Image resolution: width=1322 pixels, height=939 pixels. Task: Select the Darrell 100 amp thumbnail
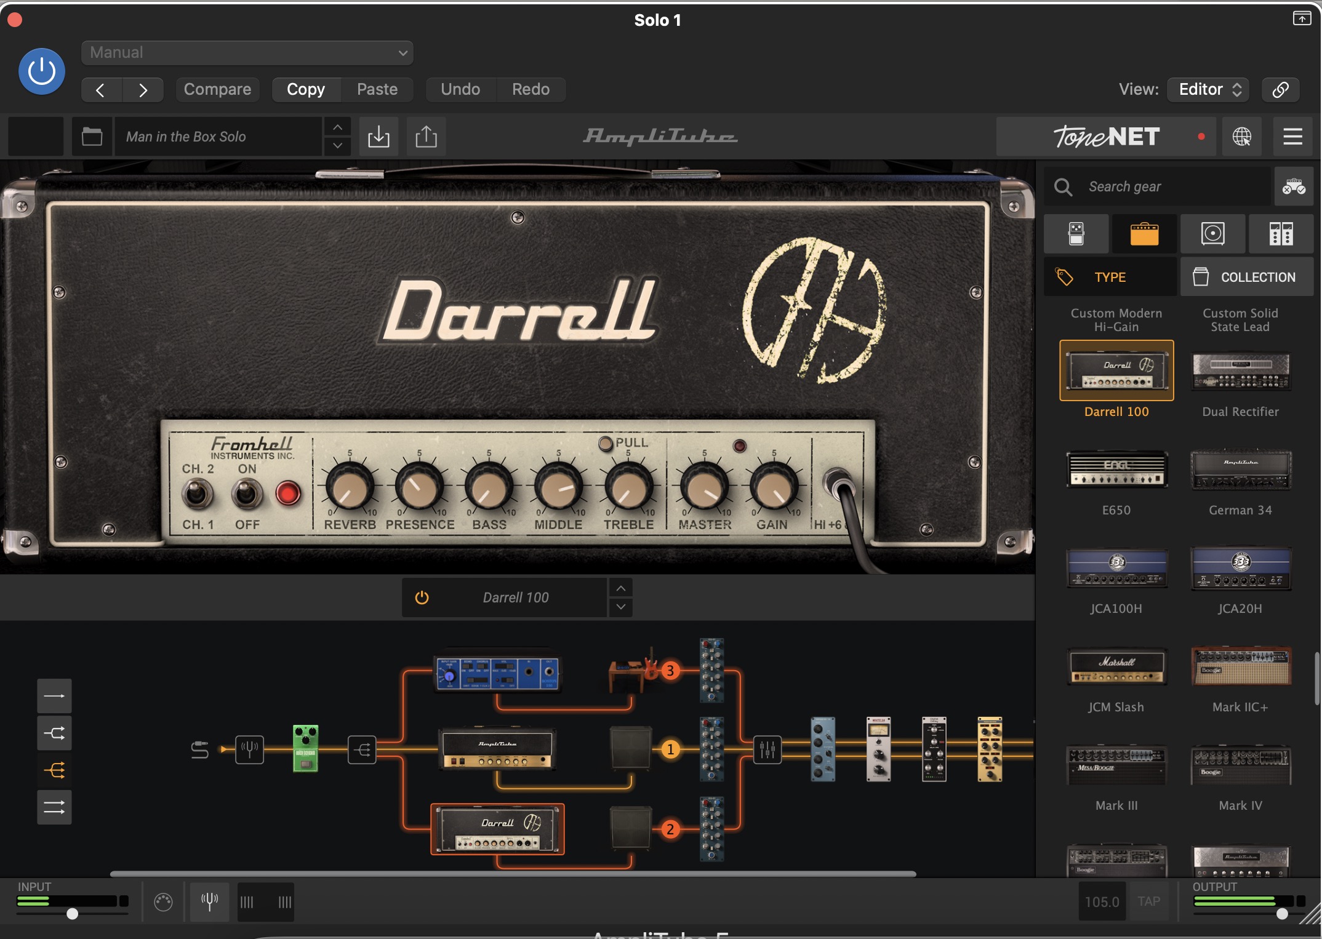tap(1116, 370)
